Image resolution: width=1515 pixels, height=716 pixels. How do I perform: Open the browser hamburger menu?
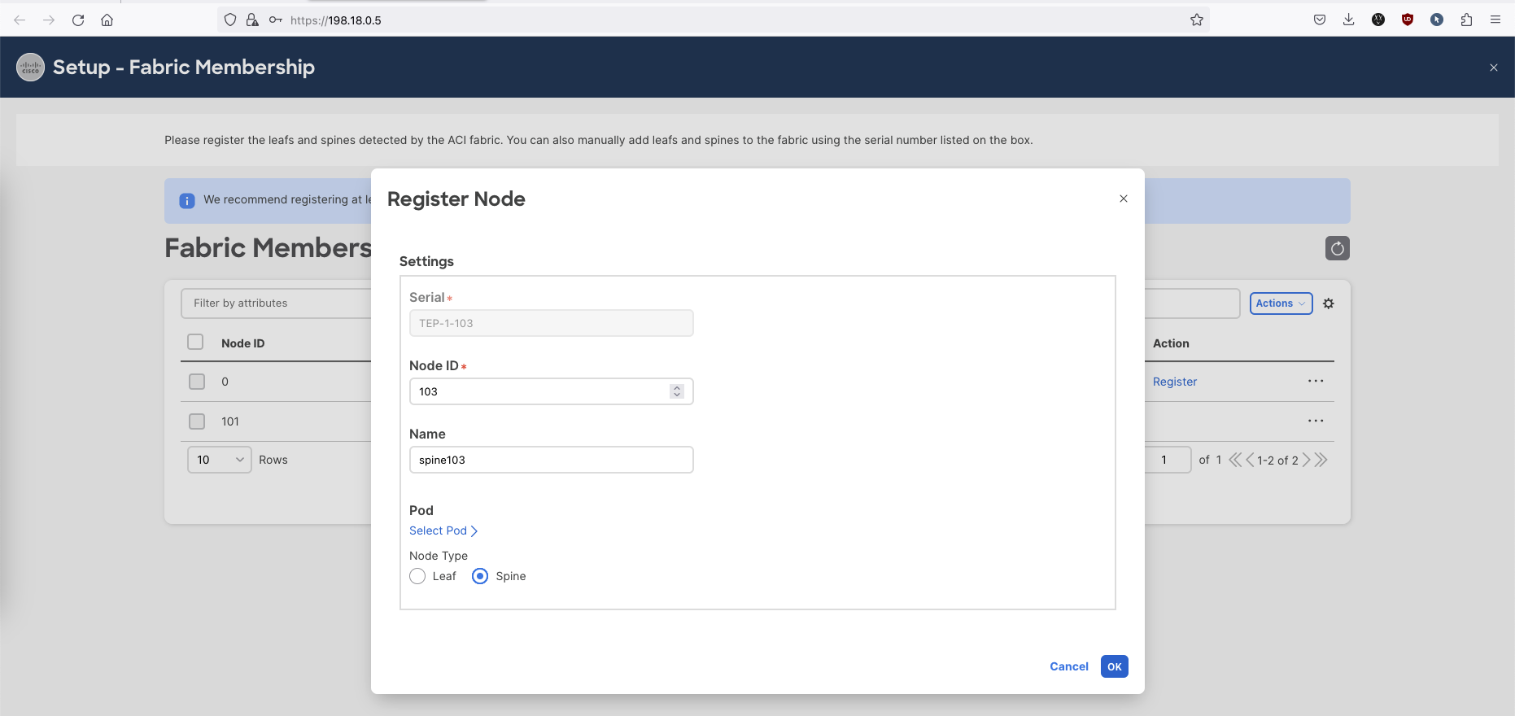1495,20
